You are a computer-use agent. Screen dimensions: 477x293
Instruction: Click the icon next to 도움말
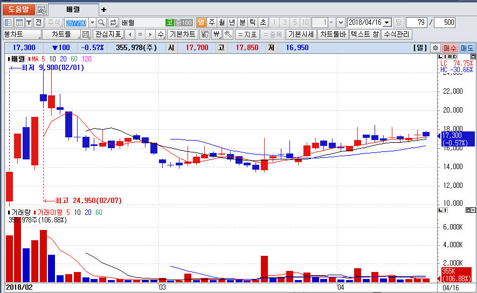pyautogui.click(x=42, y=10)
